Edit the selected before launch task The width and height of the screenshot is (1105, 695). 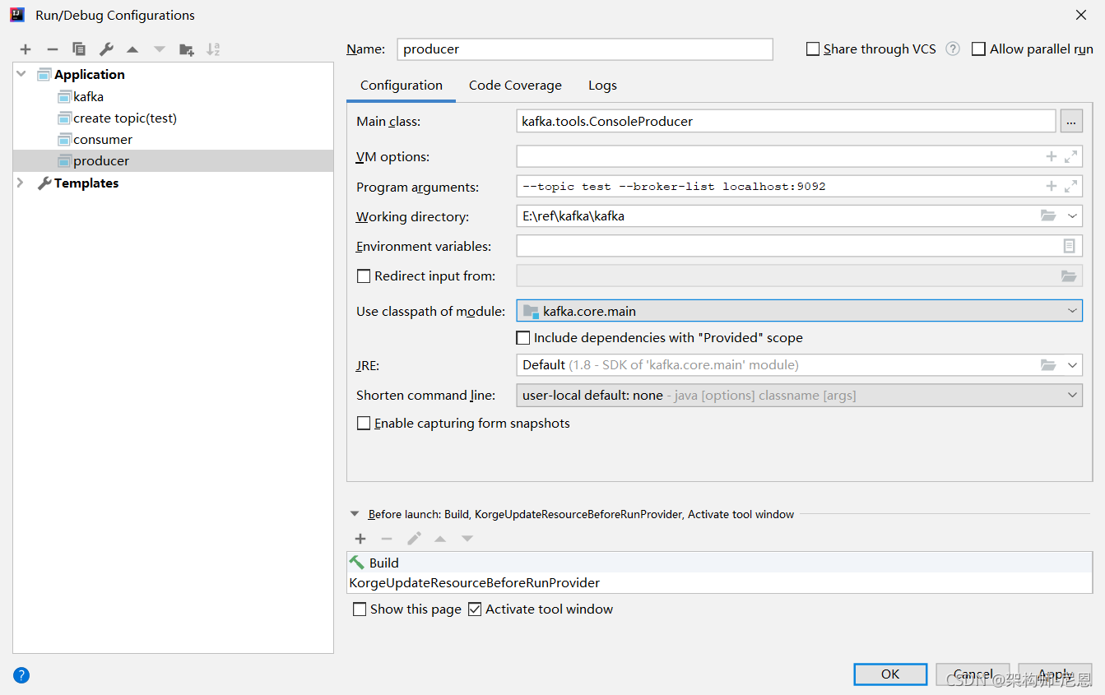coord(414,539)
